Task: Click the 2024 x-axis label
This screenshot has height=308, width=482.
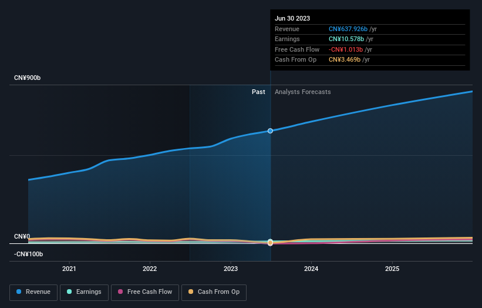Action: 311,269
